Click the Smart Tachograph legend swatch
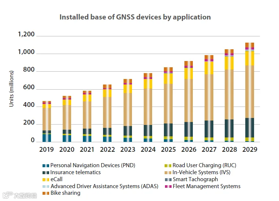This screenshot has width=279, height=201. [168, 180]
